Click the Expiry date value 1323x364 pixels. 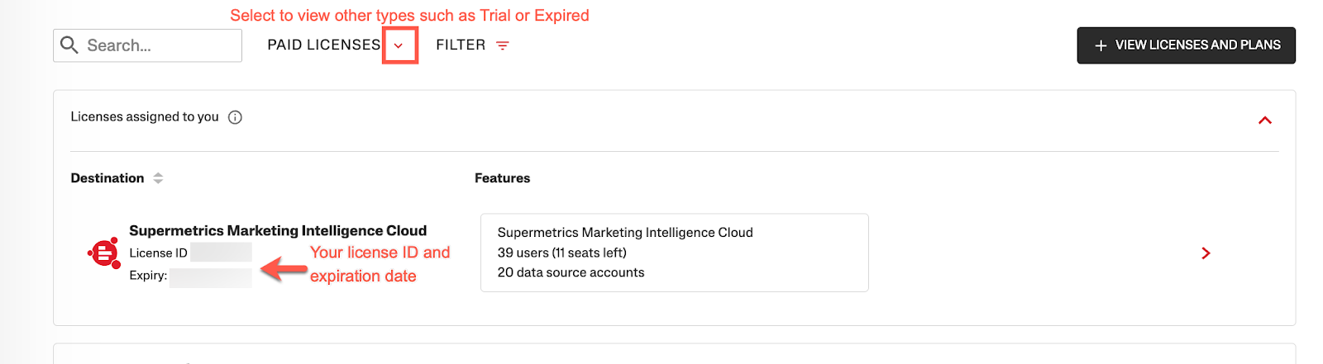(x=211, y=277)
